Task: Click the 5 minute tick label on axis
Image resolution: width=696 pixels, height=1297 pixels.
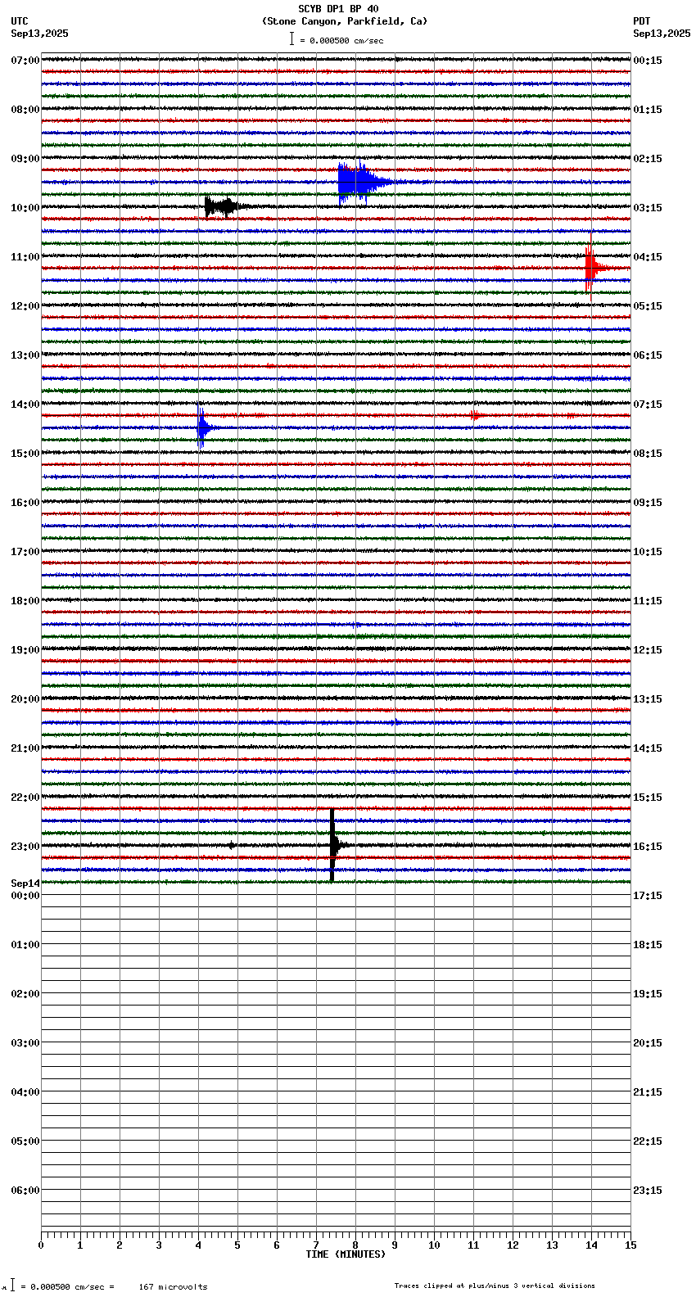Action: tap(237, 1245)
